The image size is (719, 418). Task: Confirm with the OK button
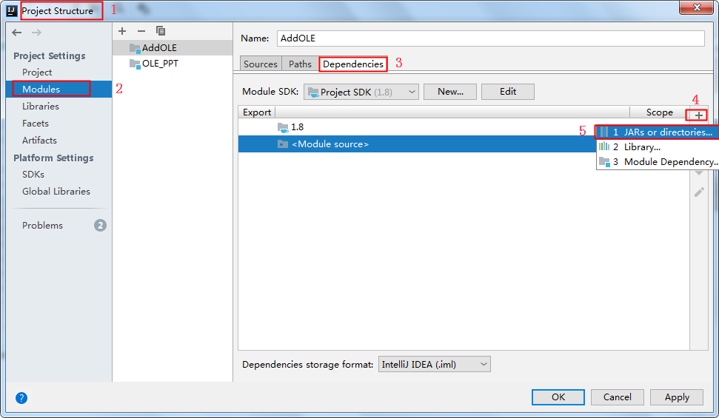pyautogui.click(x=558, y=397)
